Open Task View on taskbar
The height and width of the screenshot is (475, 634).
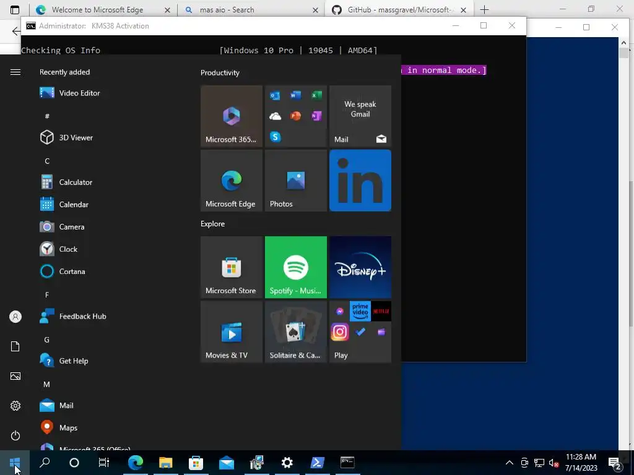tap(104, 463)
